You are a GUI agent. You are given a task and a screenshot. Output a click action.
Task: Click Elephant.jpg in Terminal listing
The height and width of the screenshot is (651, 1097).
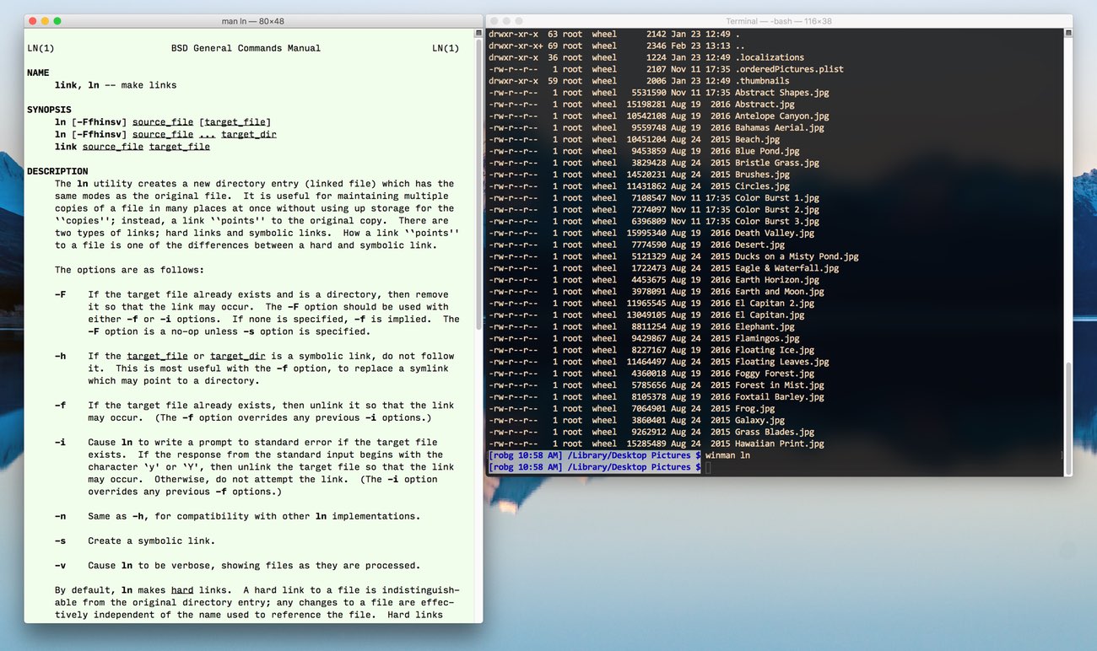(765, 327)
